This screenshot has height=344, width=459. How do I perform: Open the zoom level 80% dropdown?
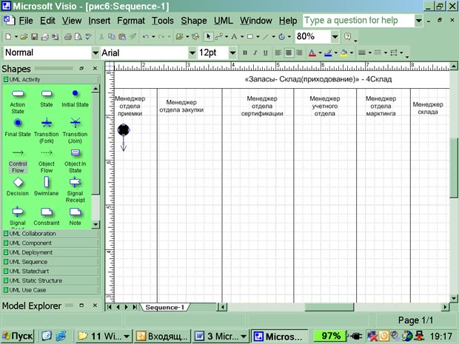tap(335, 36)
